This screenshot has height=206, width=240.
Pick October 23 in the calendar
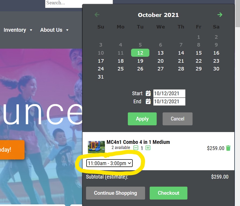tap(216, 61)
